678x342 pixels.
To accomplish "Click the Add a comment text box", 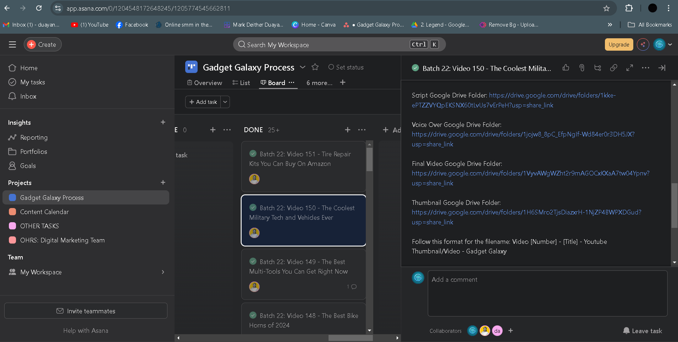I will (547, 293).
